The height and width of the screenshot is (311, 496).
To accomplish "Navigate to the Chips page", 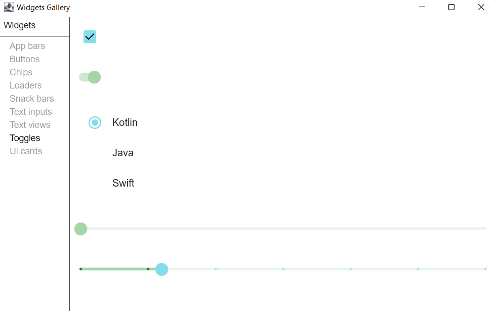I will (21, 72).
